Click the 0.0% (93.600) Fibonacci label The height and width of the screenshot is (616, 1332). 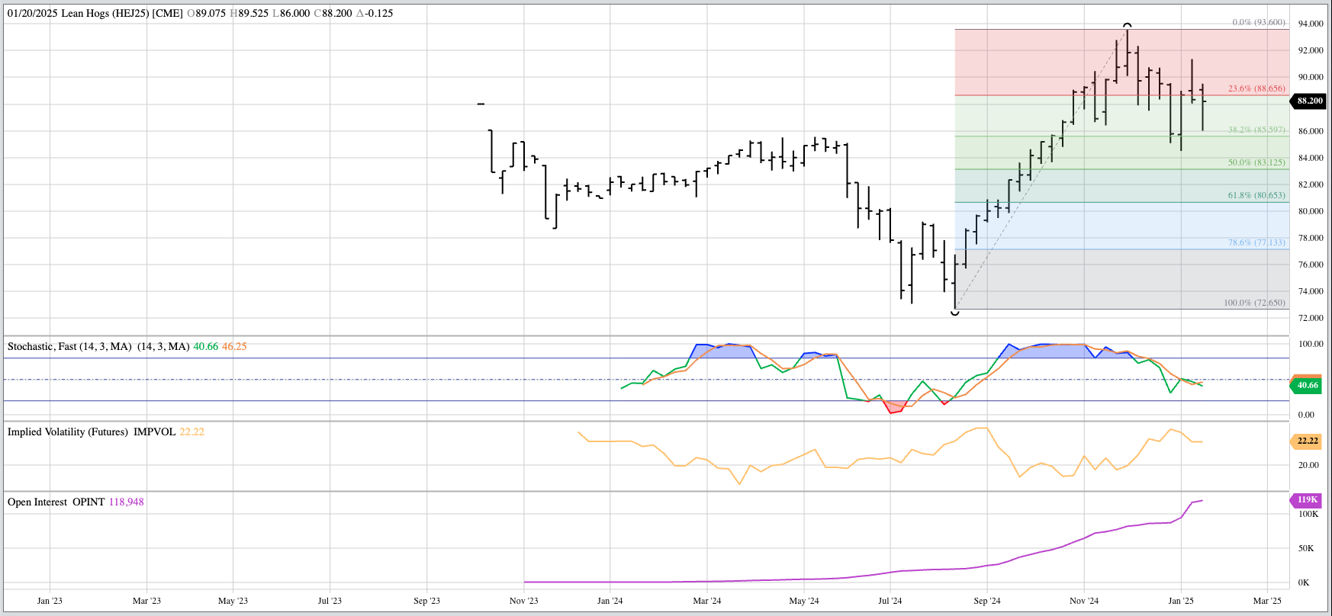click(x=1259, y=22)
